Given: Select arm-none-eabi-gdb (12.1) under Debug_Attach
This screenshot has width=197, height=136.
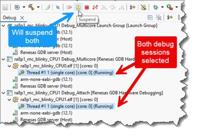Looking at the screenshot, I should (43, 113).
